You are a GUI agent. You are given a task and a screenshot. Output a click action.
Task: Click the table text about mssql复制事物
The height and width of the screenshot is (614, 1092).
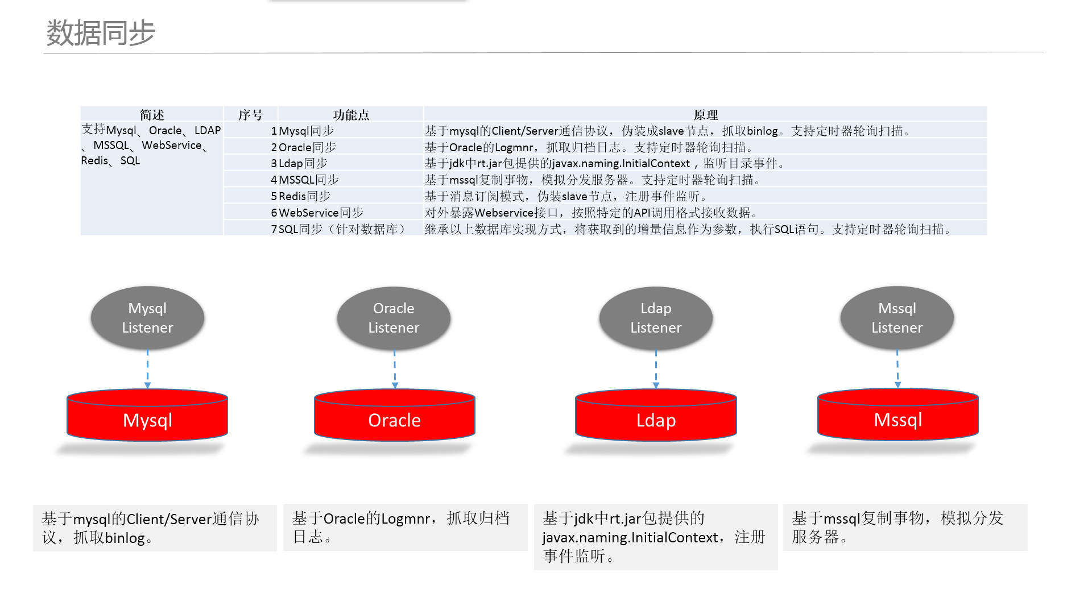click(x=593, y=180)
